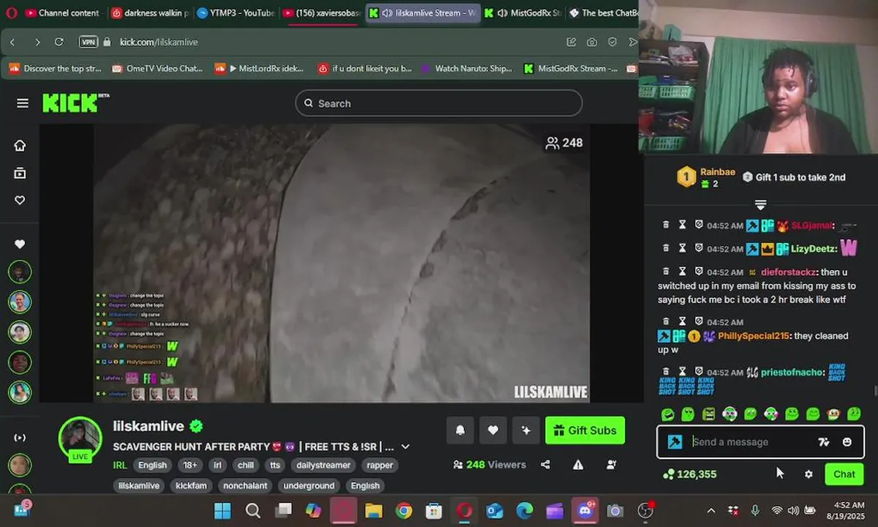The height and width of the screenshot is (527, 878).
Task: Open the Kick hamburger sidebar menu
Action: (x=23, y=103)
